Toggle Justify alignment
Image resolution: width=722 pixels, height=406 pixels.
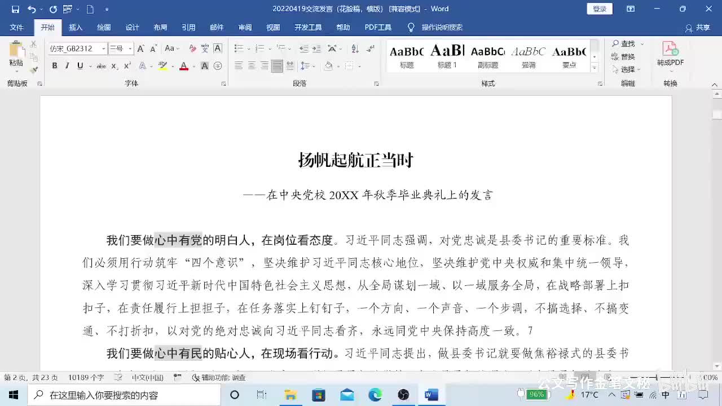point(277,66)
